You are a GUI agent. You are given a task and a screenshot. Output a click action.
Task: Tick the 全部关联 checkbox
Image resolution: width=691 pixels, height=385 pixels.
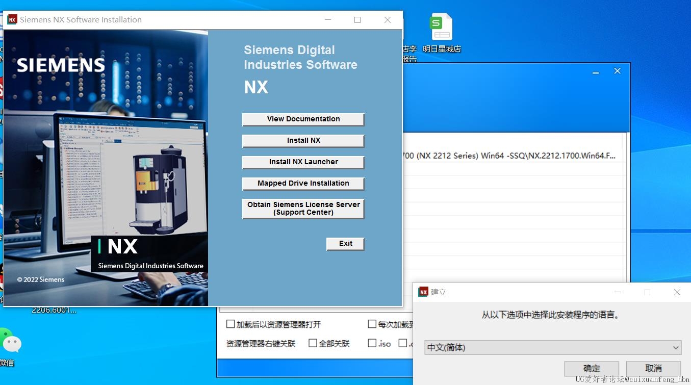[313, 343]
